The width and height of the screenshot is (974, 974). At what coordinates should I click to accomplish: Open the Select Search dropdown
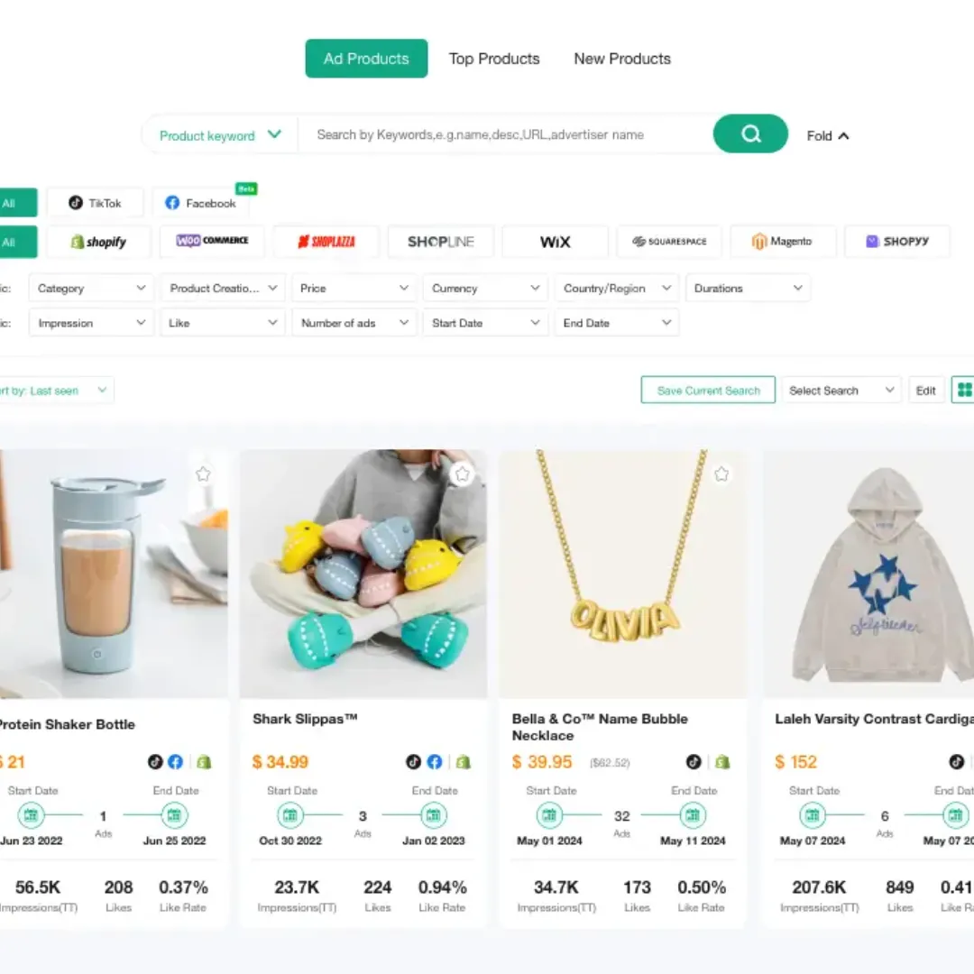[x=841, y=391]
